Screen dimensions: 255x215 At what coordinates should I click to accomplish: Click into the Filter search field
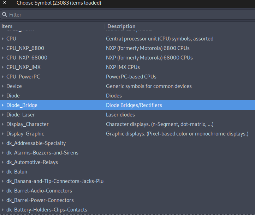tap(127, 15)
